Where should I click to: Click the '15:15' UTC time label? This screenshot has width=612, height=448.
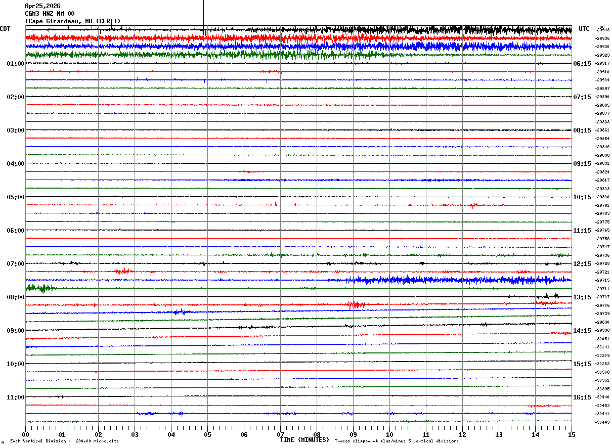(x=582, y=364)
